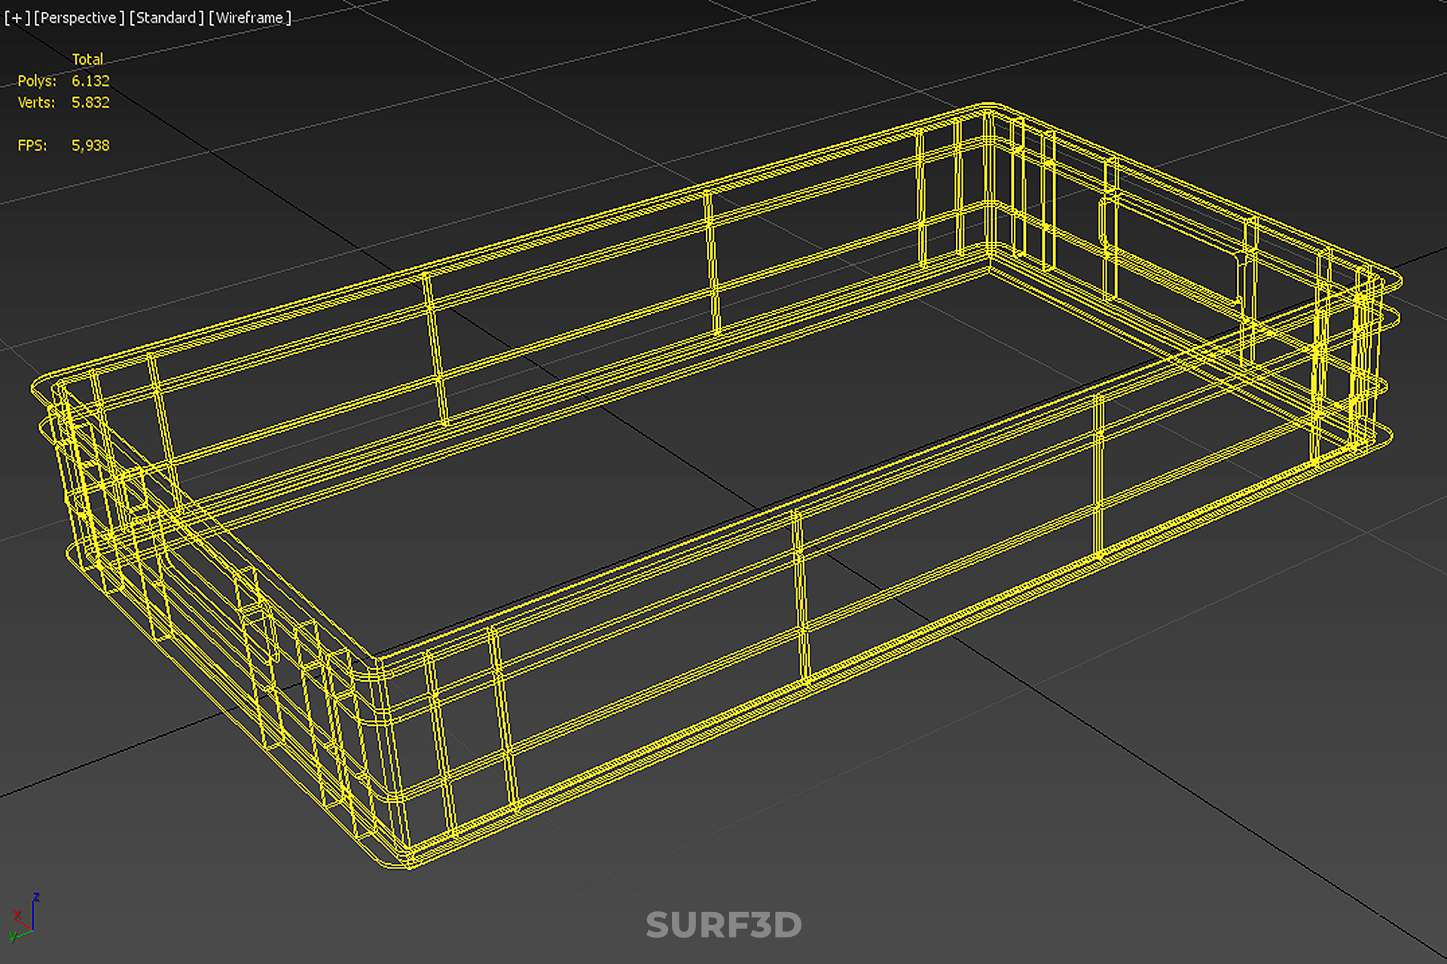Viewport: 1447px width, 964px height.
Task: Click the XYZ axis tripod gizmo
Action: click(26, 919)
